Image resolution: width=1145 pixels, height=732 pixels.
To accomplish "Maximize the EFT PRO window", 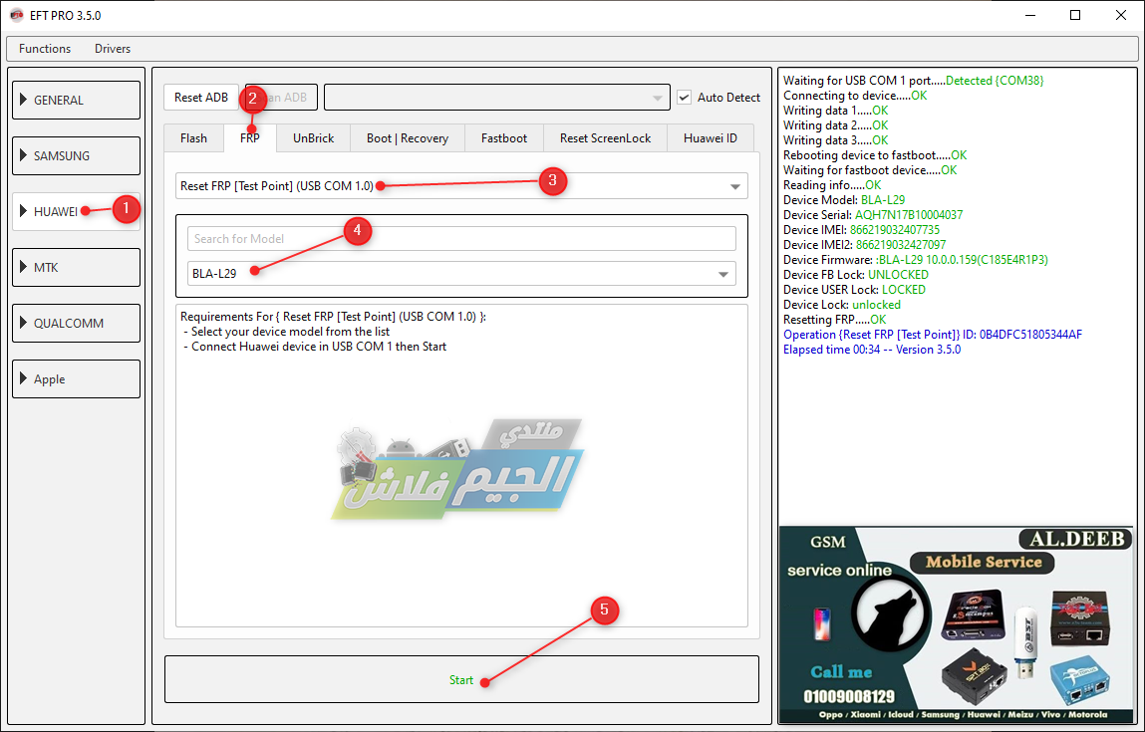I will click(1075, 15).
